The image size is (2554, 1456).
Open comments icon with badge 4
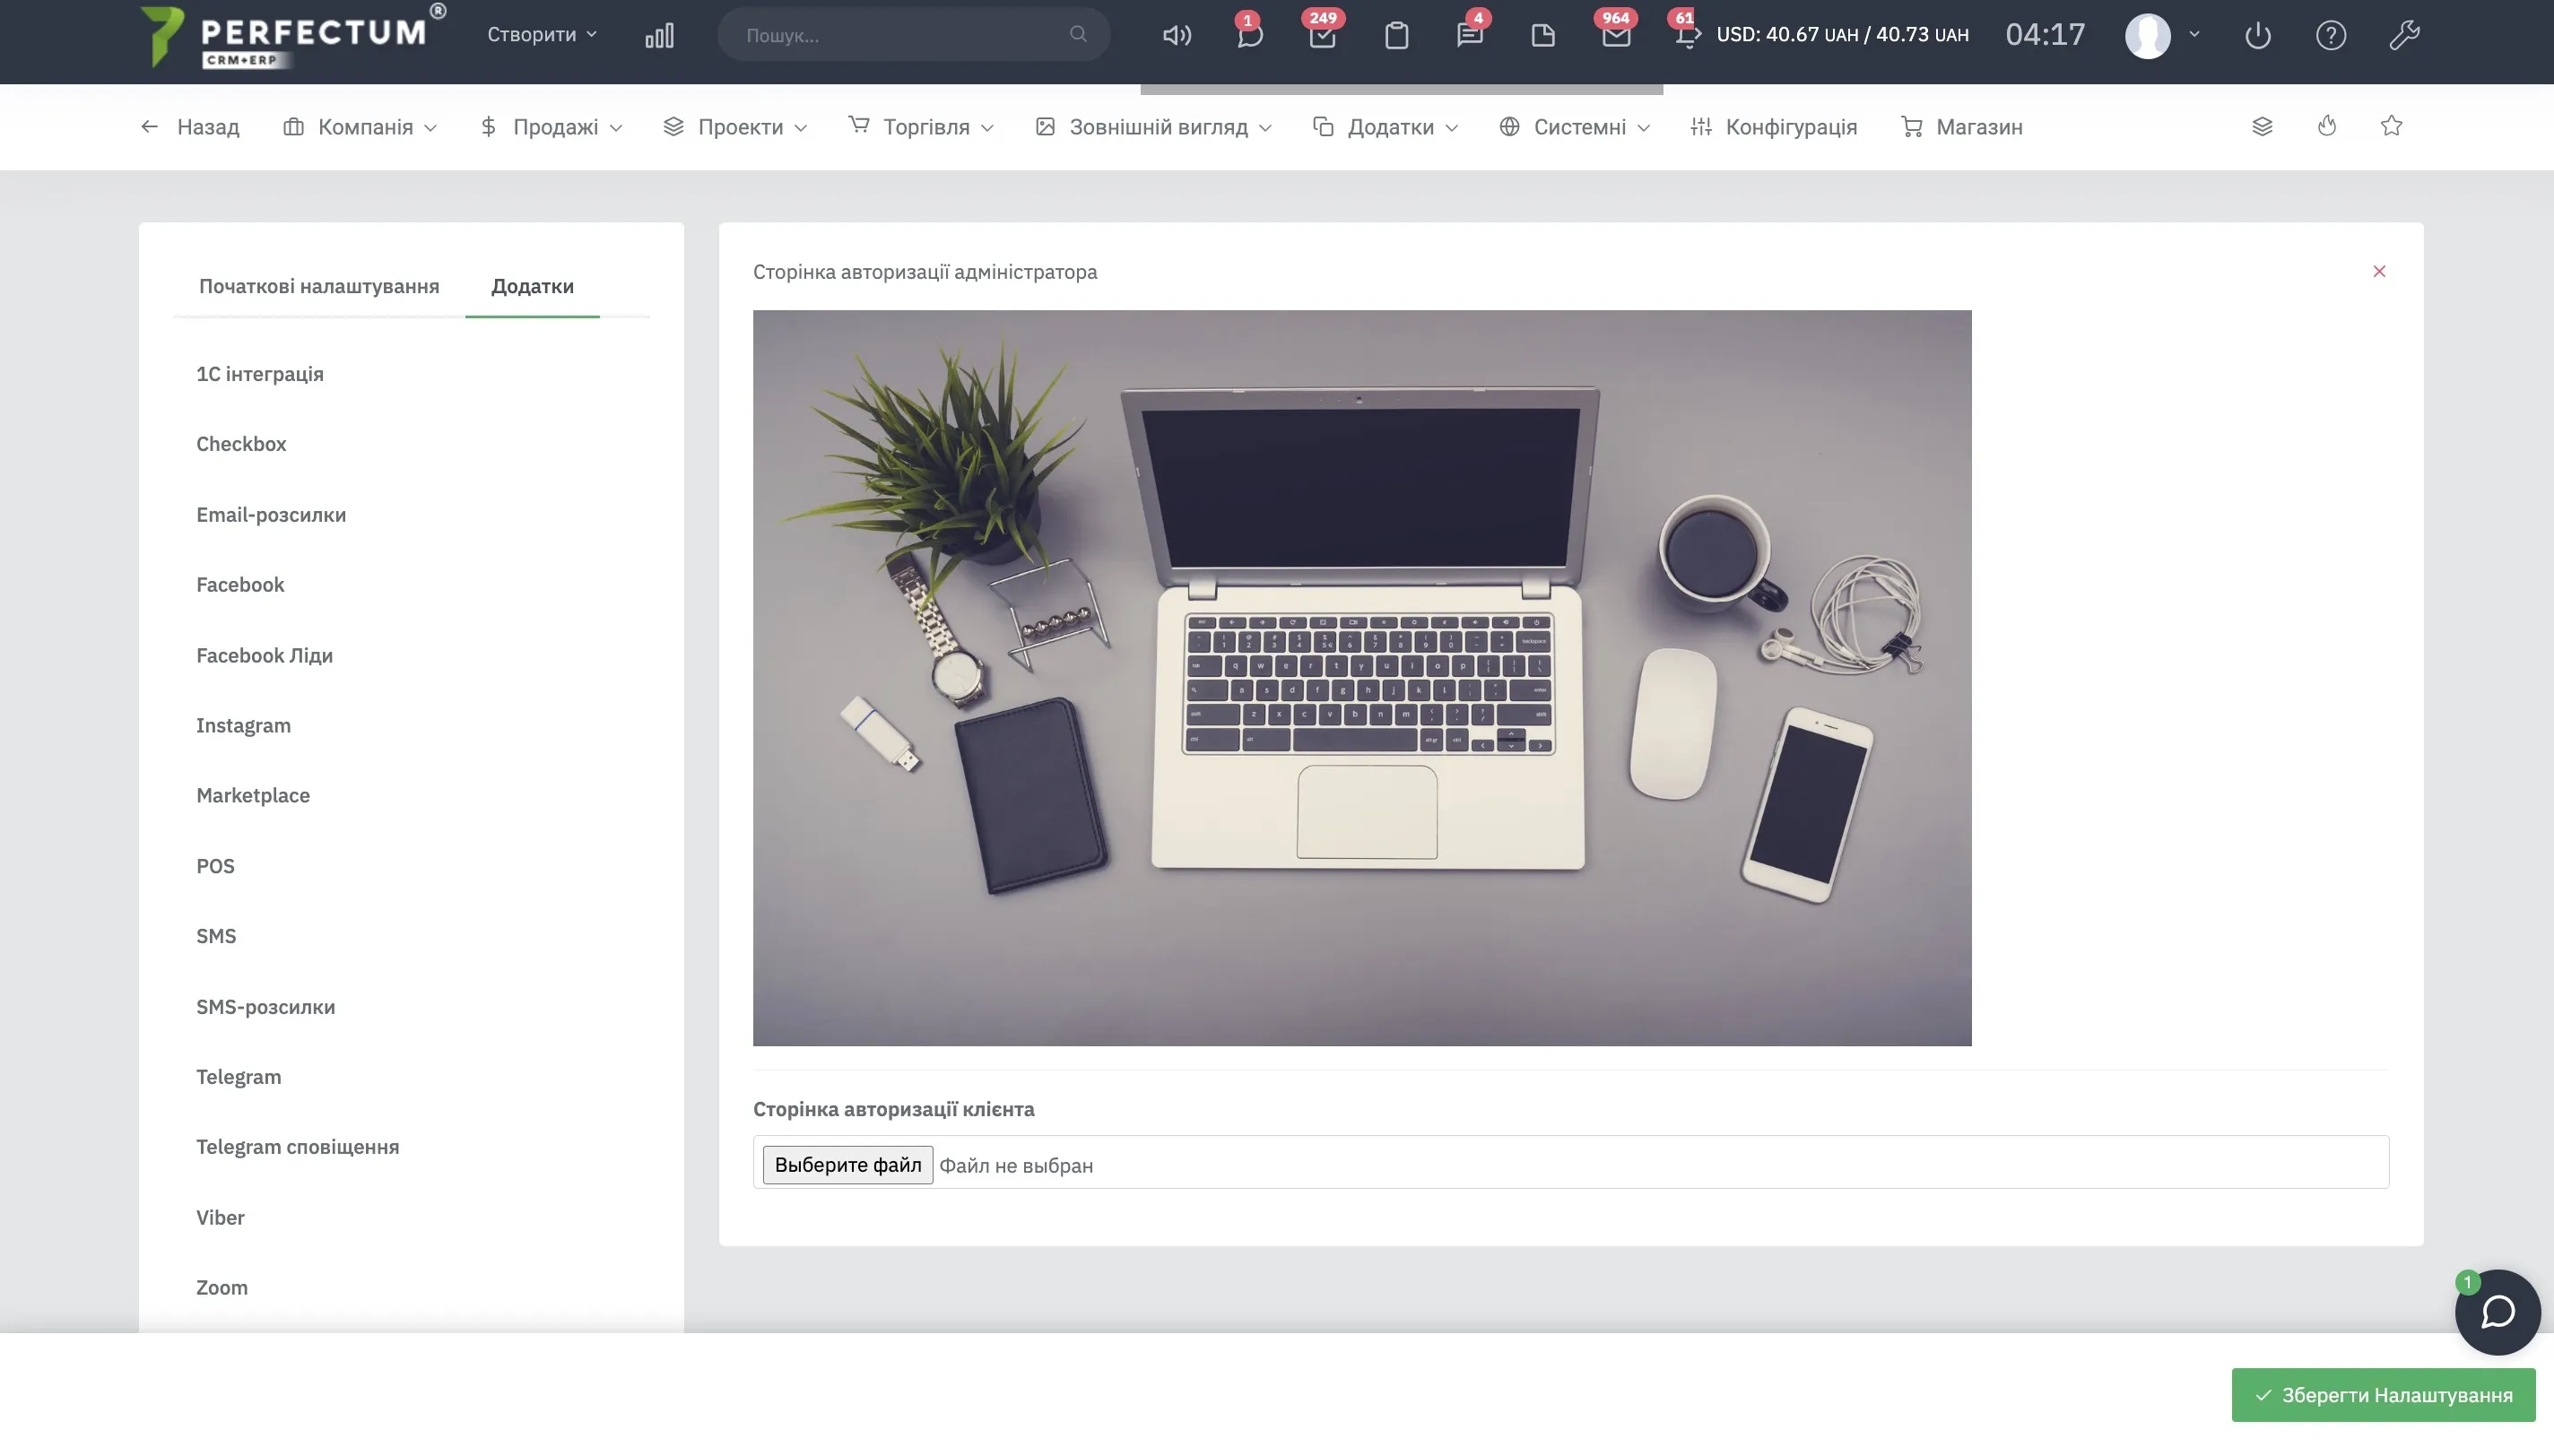coord(1469,36)
